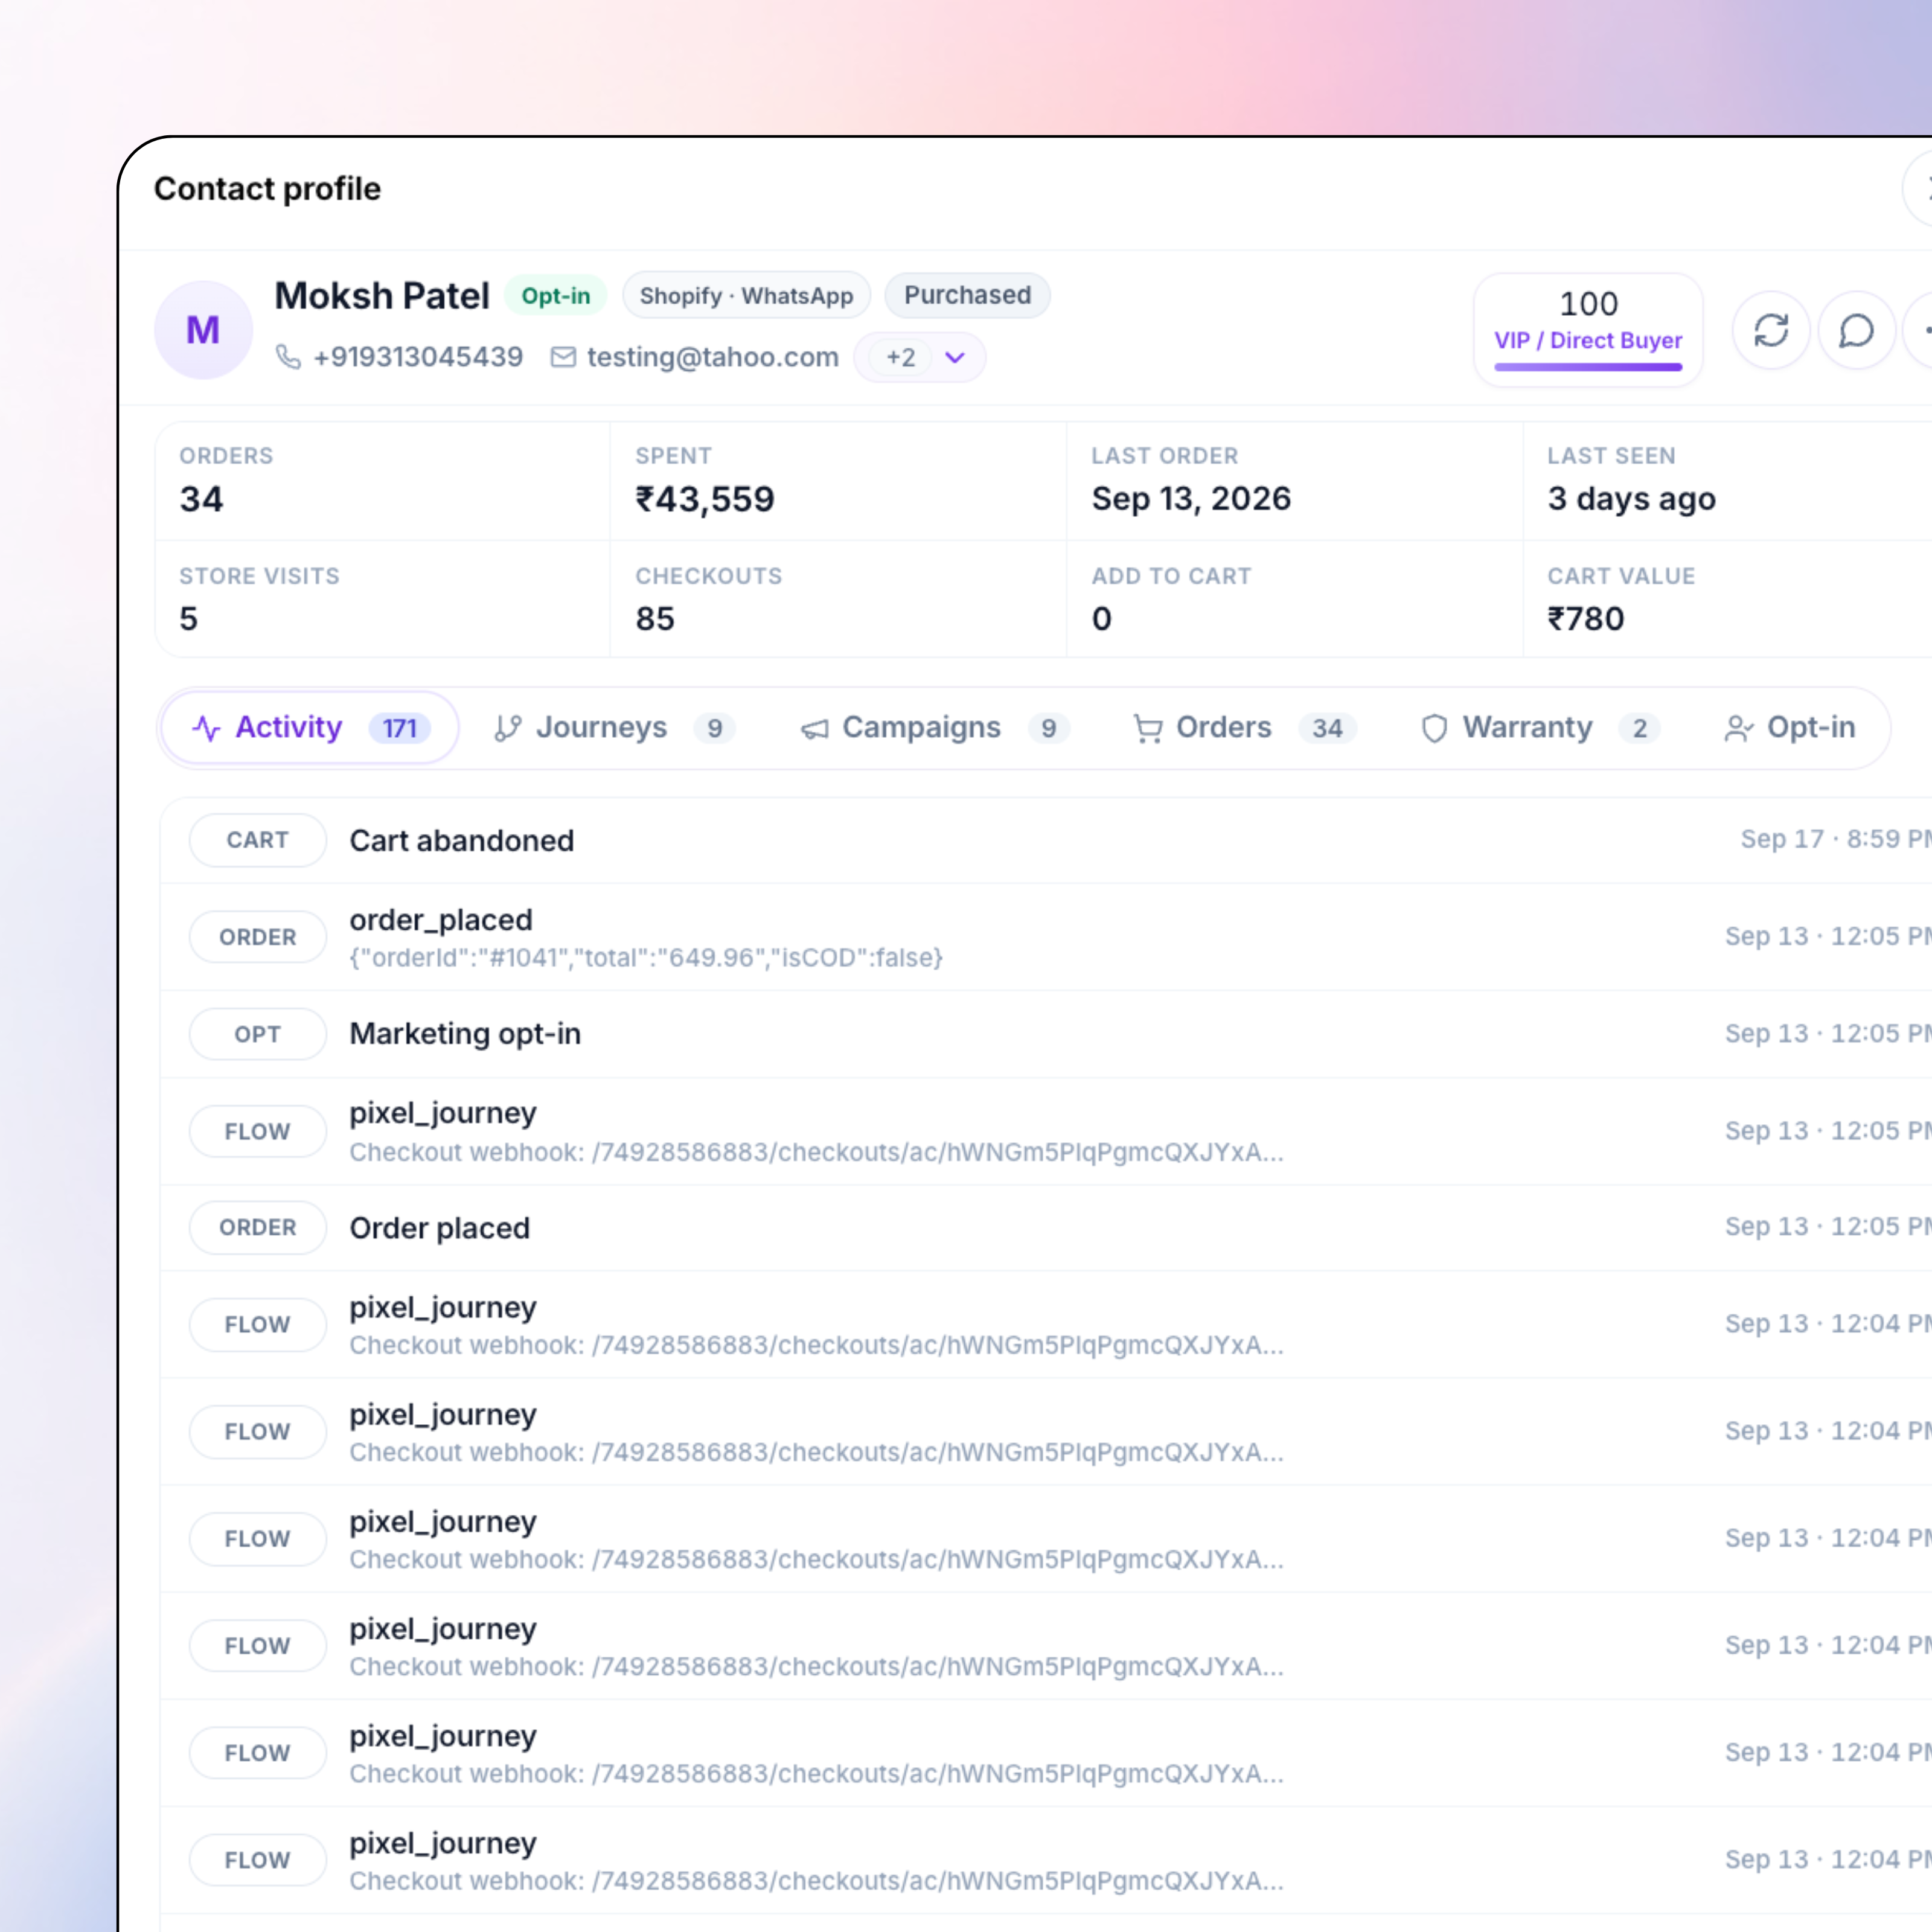Open the Journeys tab
Viewport: 1932px width, 1932px height.
pyautogui.click(x=615, y=728)
